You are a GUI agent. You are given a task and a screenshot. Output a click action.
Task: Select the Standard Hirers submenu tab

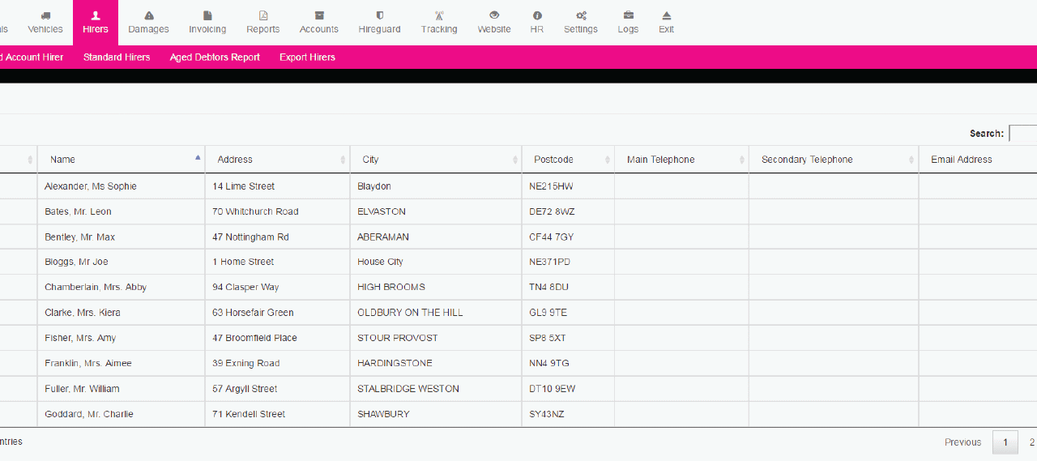click(117, 58)
